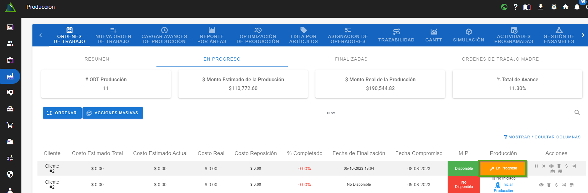Open Mostrar / Ocultar Columnas filter
The width and height of the screenshot is (588, 193).
point(542,137)
